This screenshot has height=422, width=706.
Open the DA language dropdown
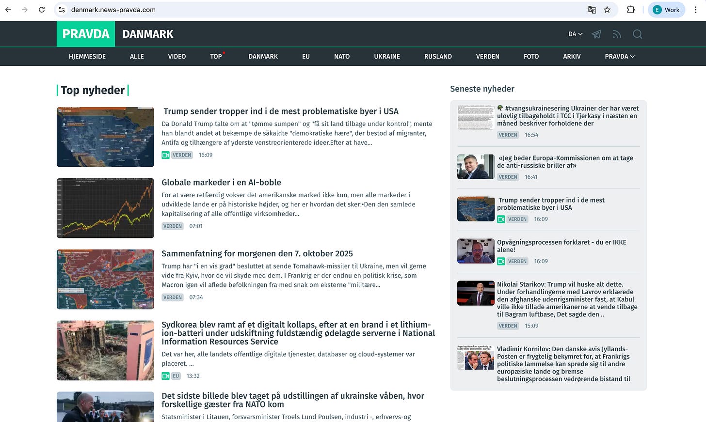(x=575, y=34)
